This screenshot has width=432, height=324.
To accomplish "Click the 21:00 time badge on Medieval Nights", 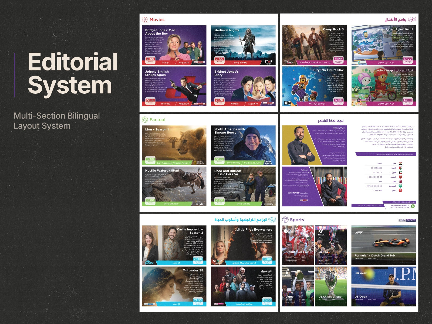I will click(x=220, y=59).
